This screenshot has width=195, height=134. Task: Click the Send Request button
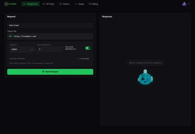point(50,72)
